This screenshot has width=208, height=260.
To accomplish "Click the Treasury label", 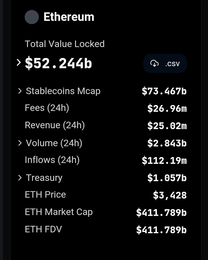I will 44,178.
